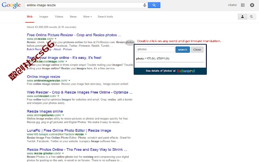This screenshot has width=259, height=162.
Task: Open Resize Images online result
Action: tap(45, 111)
